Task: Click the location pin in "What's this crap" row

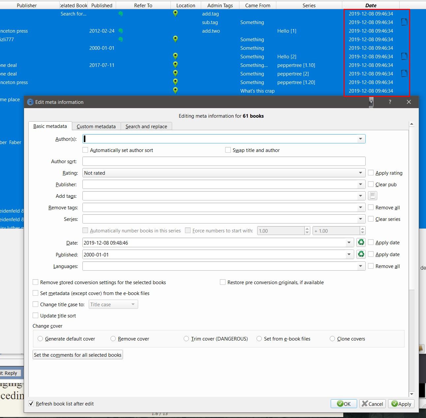Action: (175, 91)
